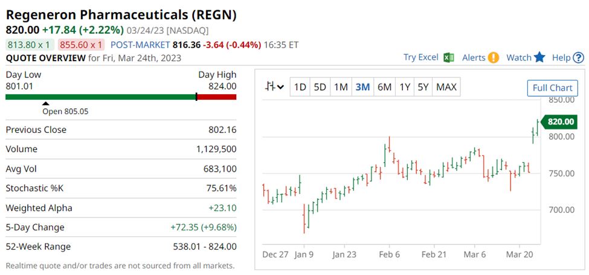The width and height of the screenshot is (589, 275).
Task: Click the 800.00 price axis label
Action: tap(562, 137)
